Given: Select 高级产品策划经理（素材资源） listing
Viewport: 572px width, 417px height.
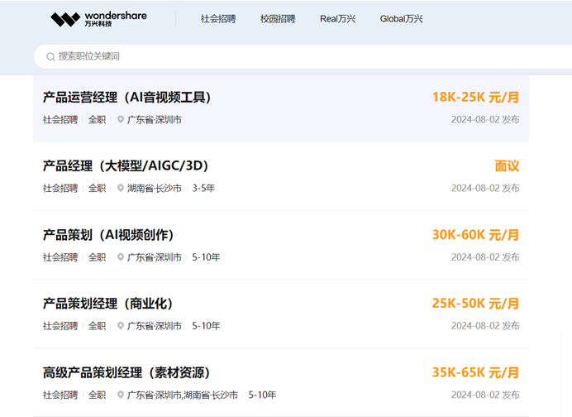Looking at the screenshot, I should [x=126, y=373].
